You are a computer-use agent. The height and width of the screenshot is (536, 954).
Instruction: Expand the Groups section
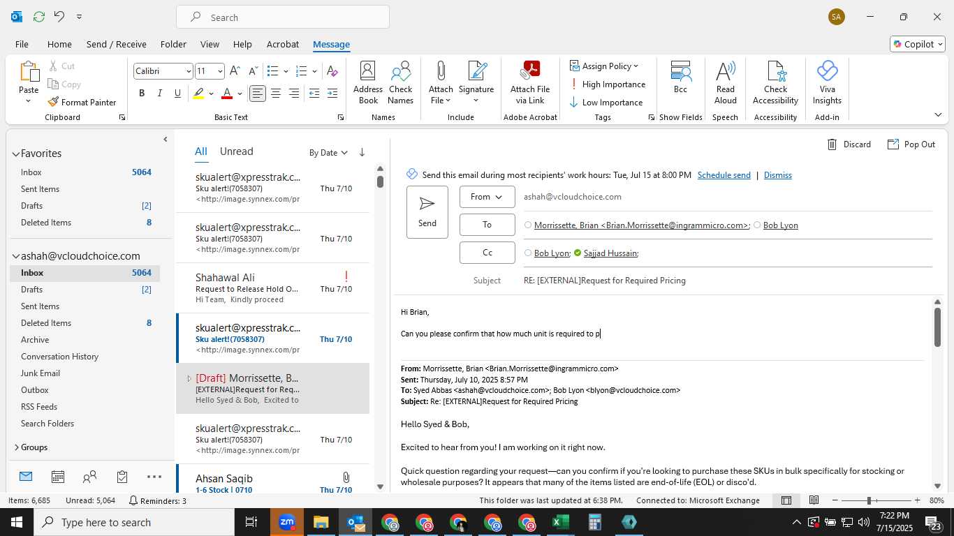pos(16,447)
